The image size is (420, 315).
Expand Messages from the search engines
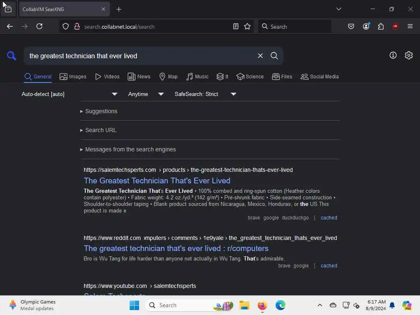pyautogui.click(x=128, y=149)
